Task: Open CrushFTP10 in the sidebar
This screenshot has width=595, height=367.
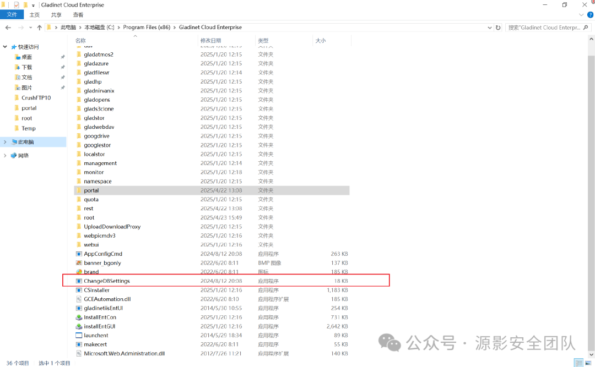Action: pos(36,98)
